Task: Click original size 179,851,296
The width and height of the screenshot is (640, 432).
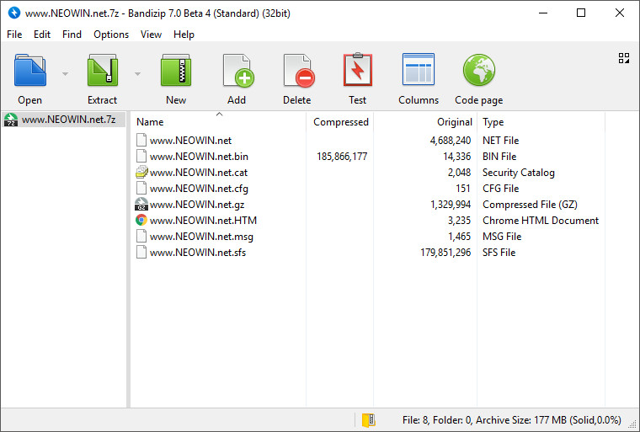Action: point(445,252)
